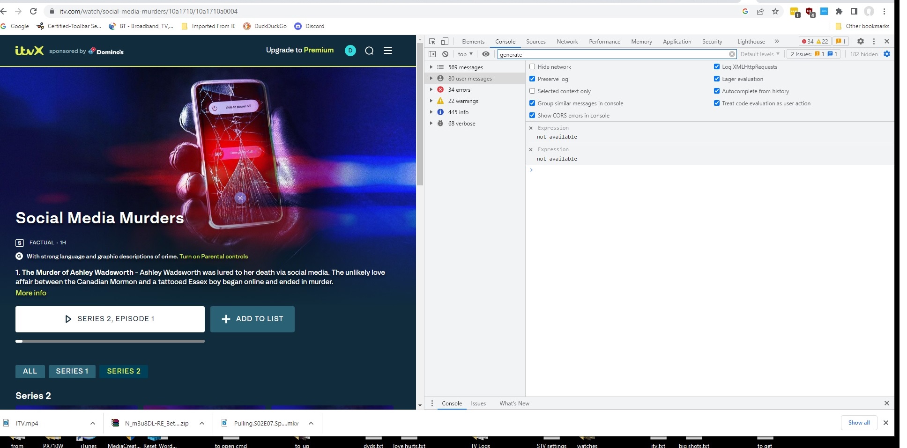Click the ITVX search magnifier icon

point(369,51)
